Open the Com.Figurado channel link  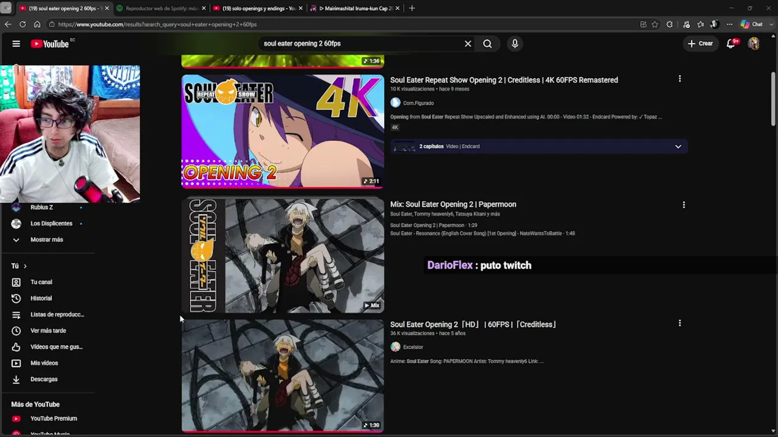pos(418,103)
